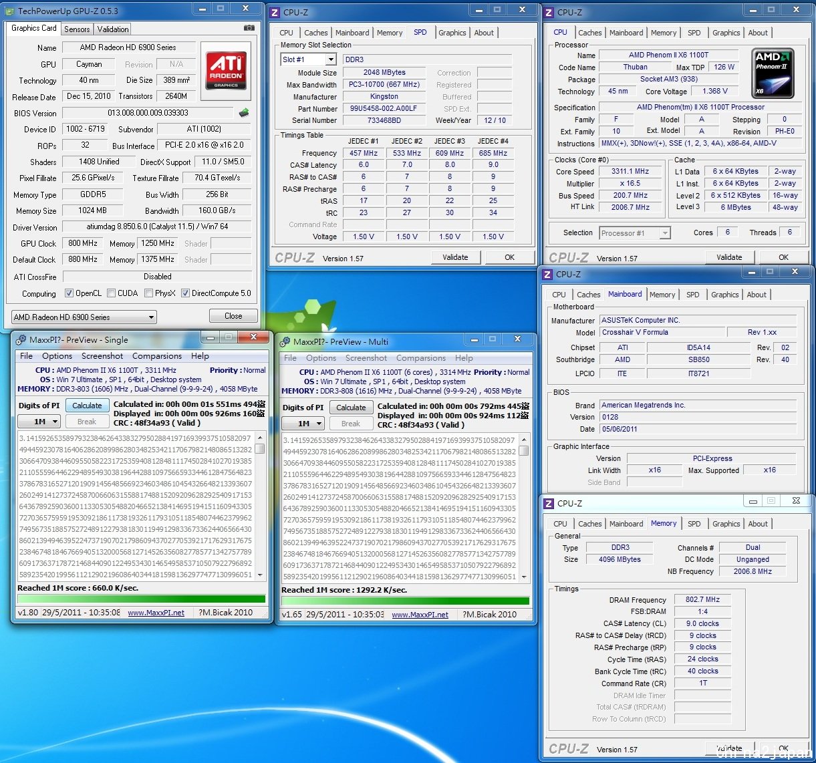
Task: Open the Help menu in MaxxPI Single
Action: pos(200,356)
